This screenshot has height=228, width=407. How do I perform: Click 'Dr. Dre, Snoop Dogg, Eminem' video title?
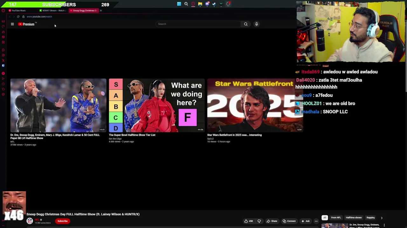point(55,136)
